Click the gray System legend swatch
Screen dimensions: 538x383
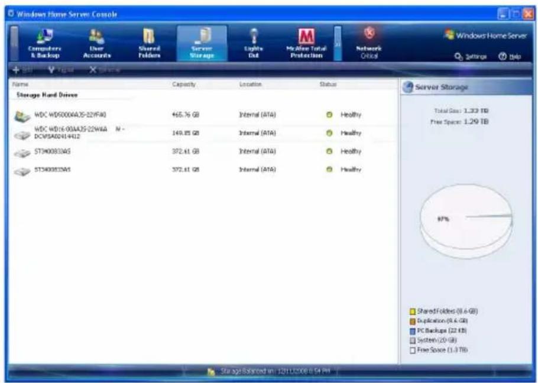coord(413,341)
